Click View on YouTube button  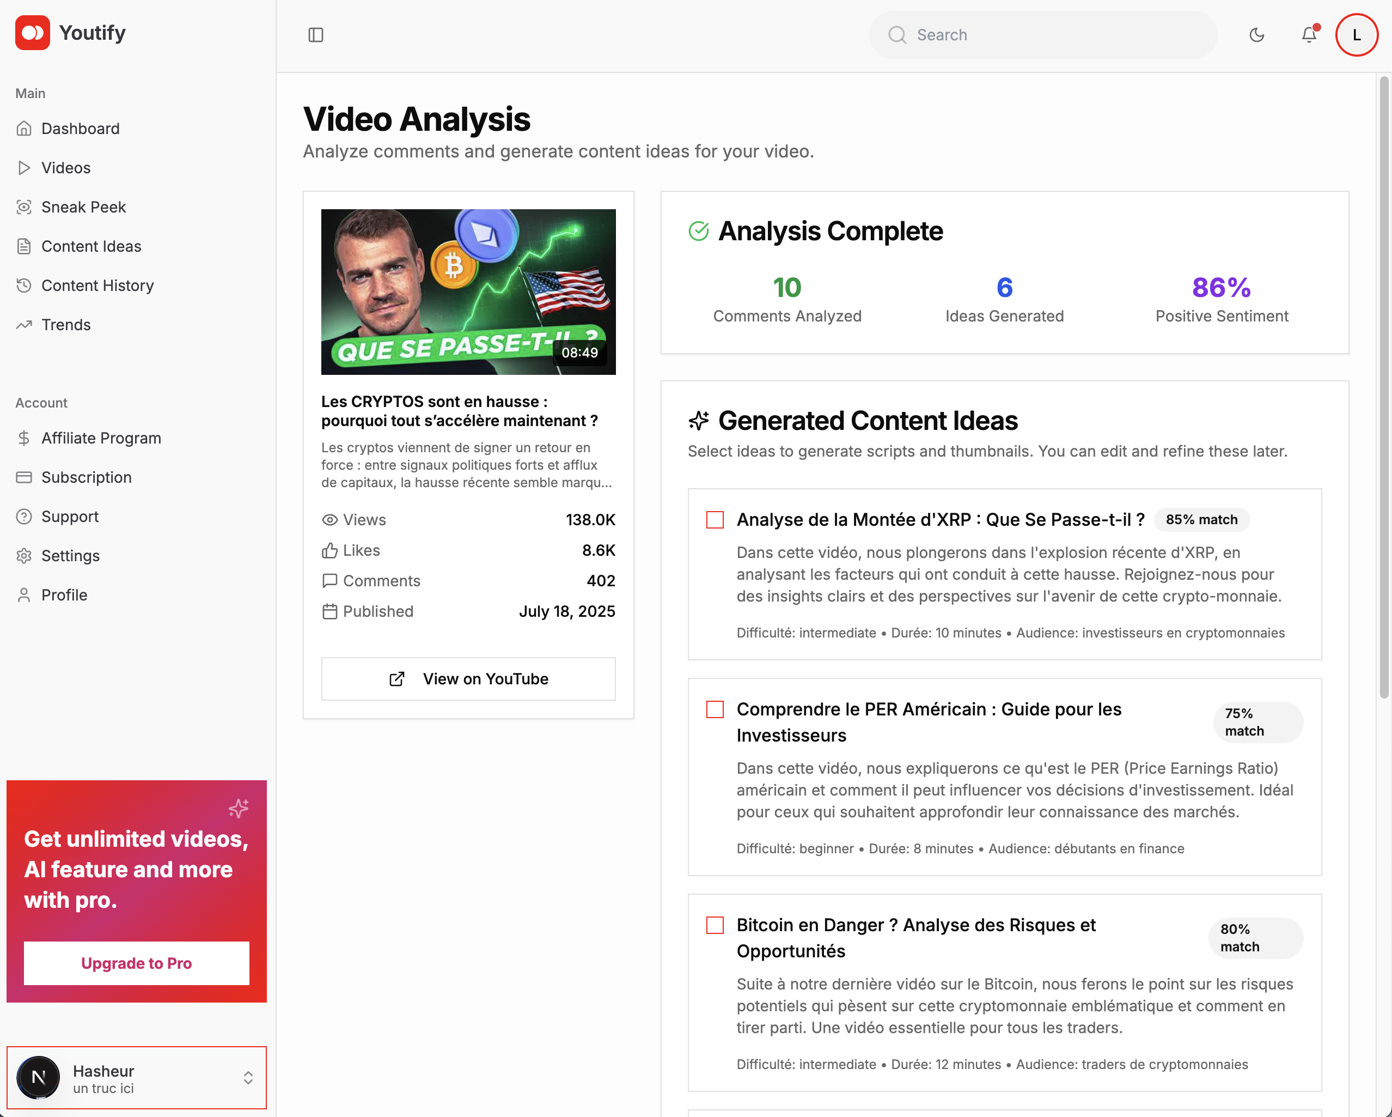pyautogui.click(x=468, y=679)
